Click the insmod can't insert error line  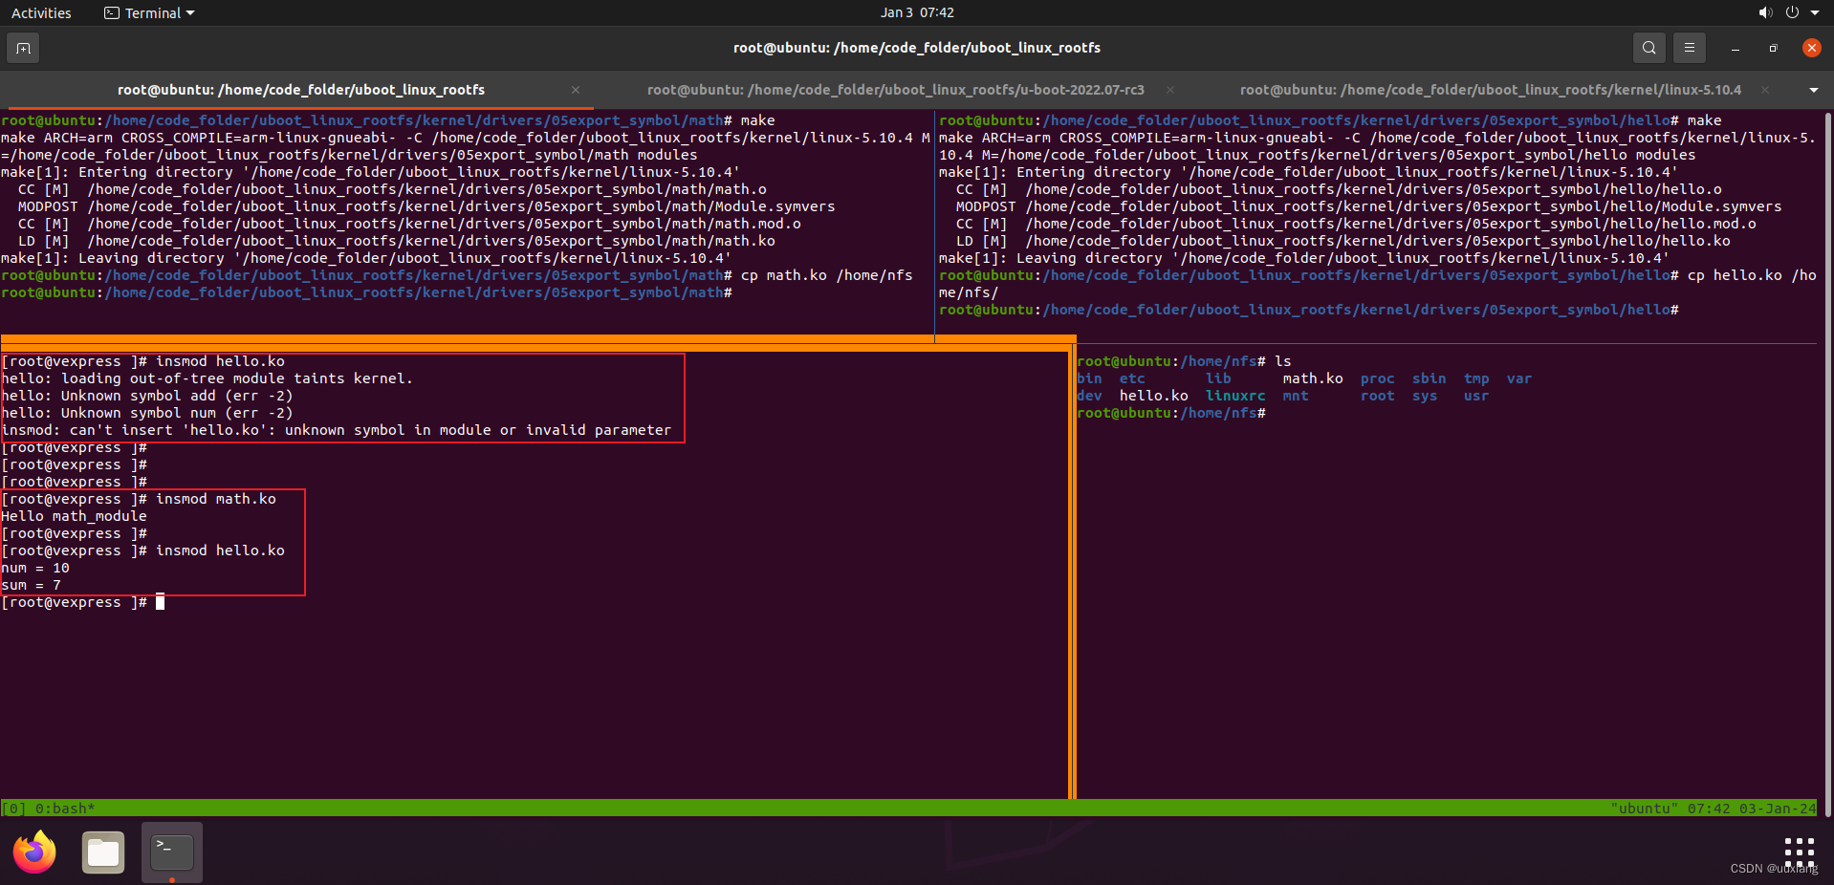click(337, 430)
